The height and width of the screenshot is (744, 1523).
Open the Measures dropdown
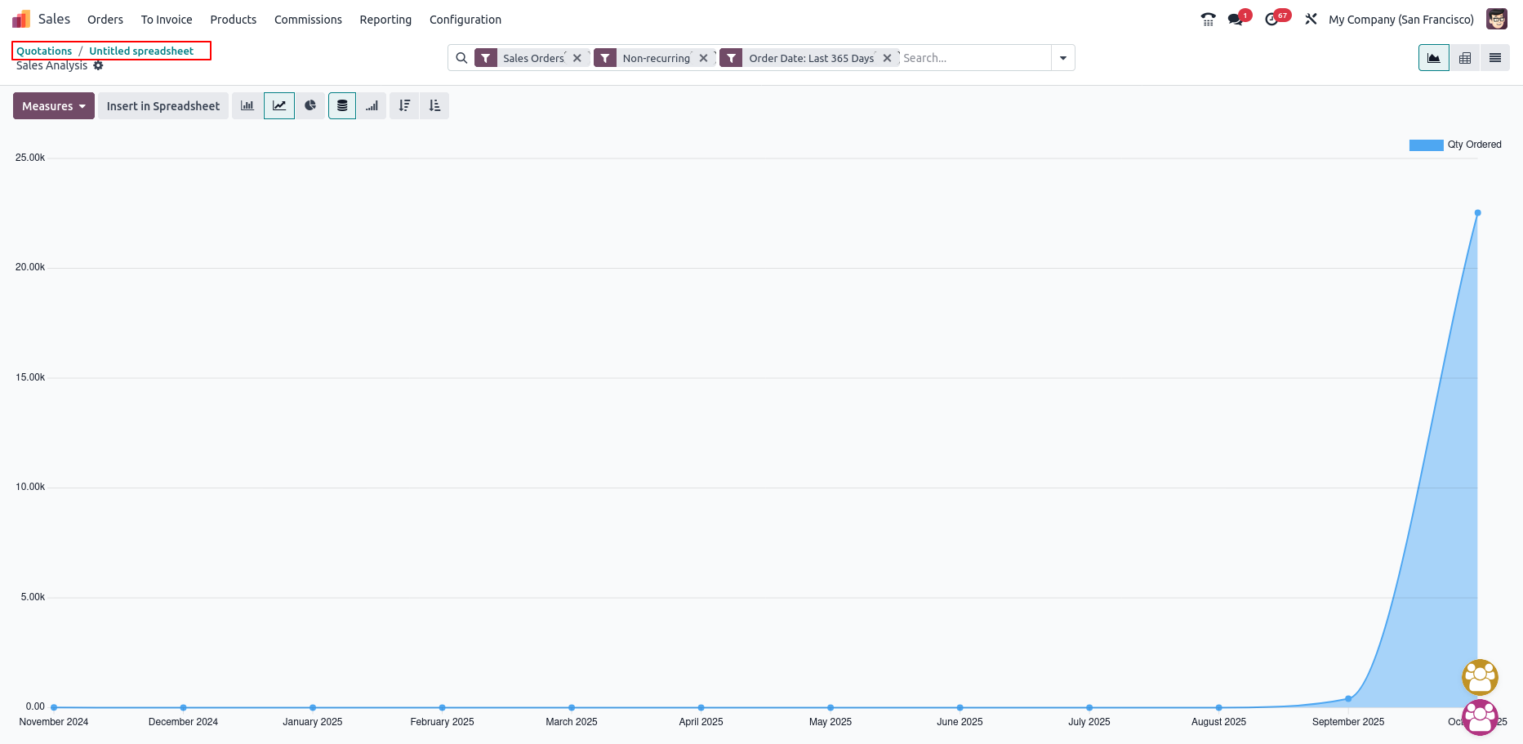click(x=54, y=106)
